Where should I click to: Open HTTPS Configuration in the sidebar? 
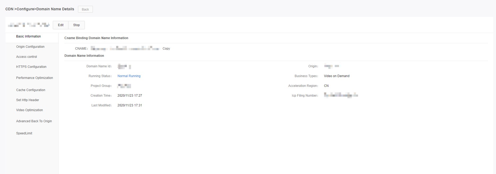point(31,67)
